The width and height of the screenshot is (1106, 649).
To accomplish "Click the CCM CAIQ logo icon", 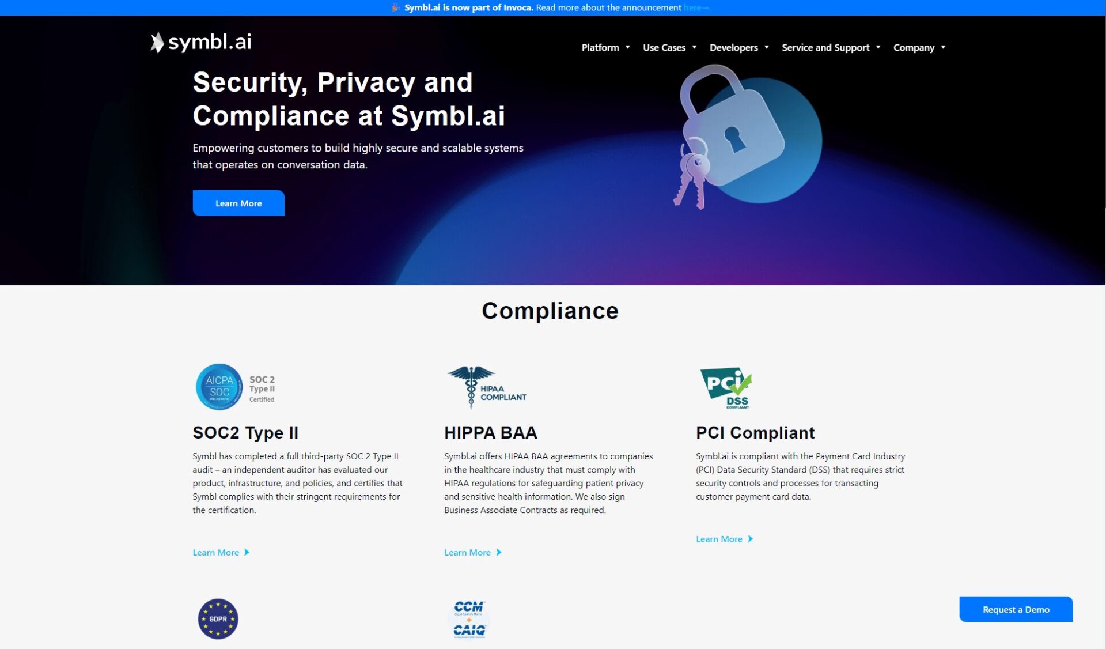I will pos(469,618).
